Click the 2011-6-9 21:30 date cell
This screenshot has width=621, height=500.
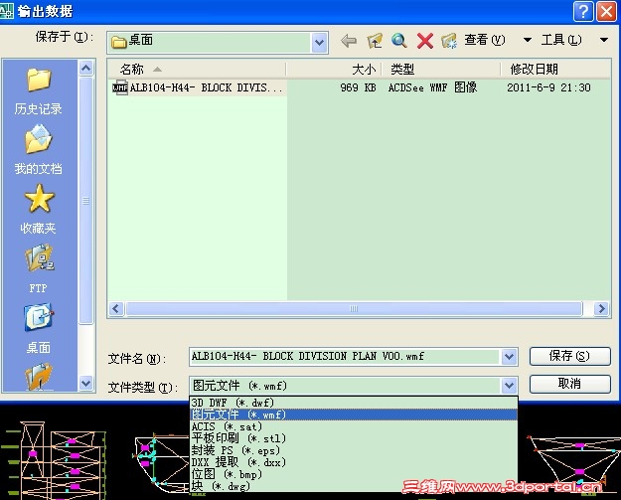click(x=548, y=87)
